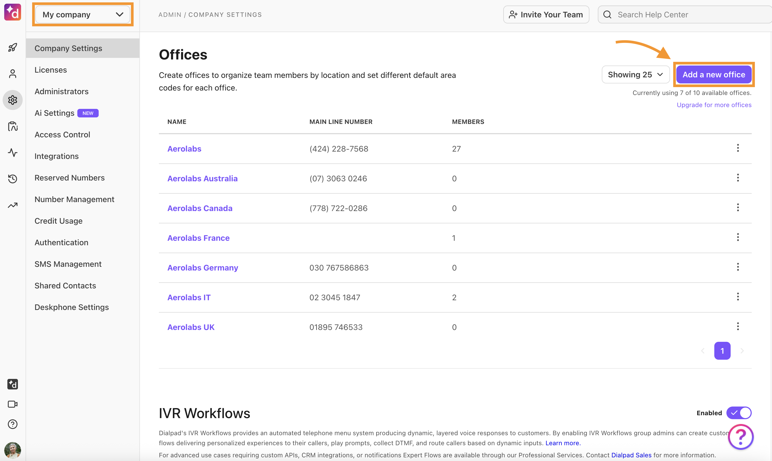The image size is (772, 461).
Task: Open the person profile icon in sidebar
Action: [12, 74]
